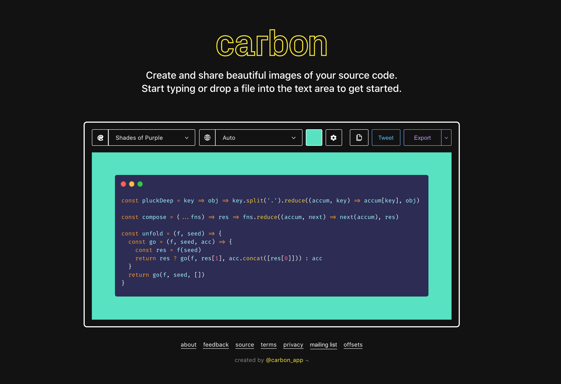This screenshot has height=384, width=561.
Task: Click the 'const unfold' code line
Action: 172,234
